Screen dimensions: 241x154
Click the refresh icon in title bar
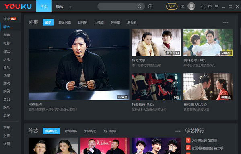[x=203, y=6]
